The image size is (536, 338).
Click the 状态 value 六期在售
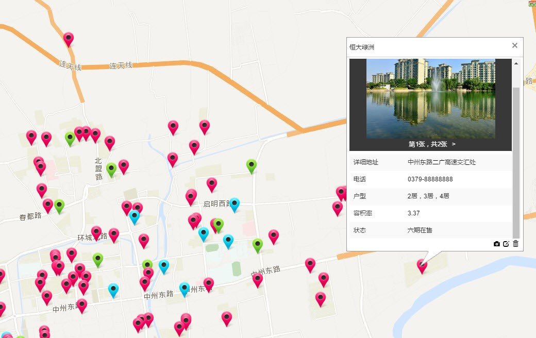tap(421, 230)
